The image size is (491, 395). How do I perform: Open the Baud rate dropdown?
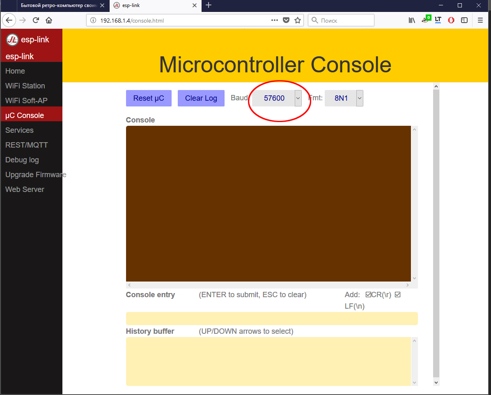[277, 99]
